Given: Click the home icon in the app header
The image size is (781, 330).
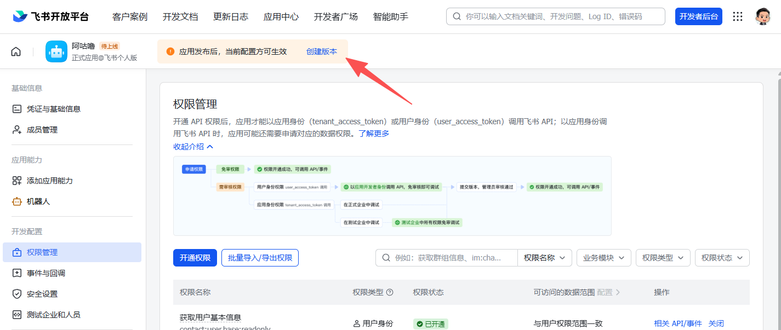Looking at the screenshot, I should click(16, 51).
